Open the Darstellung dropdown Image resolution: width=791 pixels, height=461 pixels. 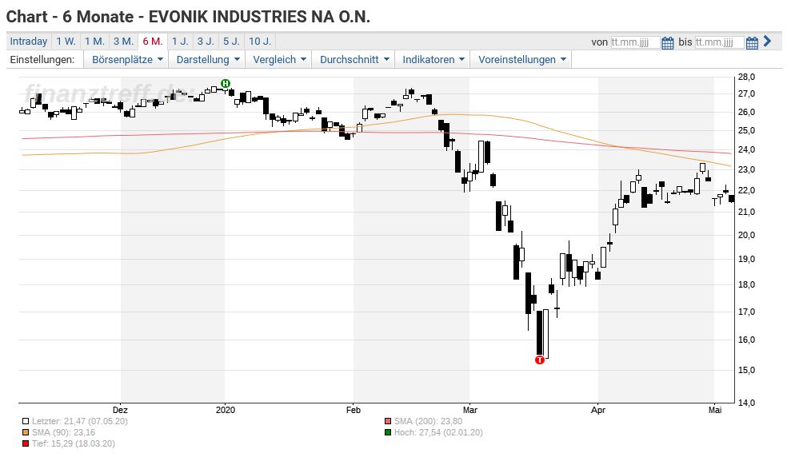(x=207, y=59)
